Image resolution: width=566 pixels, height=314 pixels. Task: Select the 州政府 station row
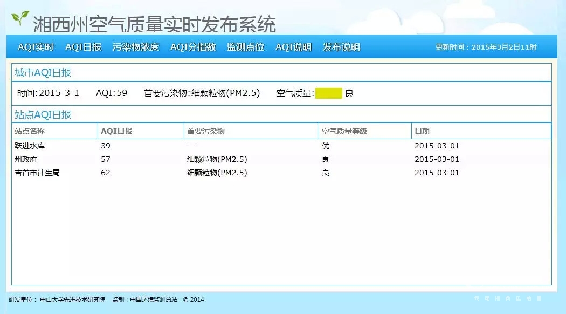click(26, 159)
